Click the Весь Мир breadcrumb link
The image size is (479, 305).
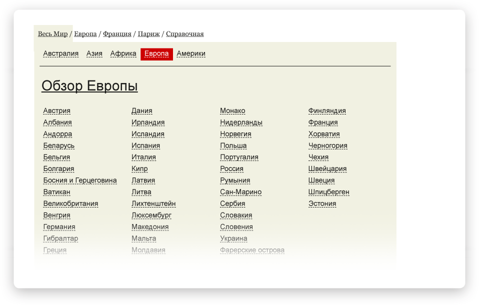pyautogui.click(x=52, y=34)
